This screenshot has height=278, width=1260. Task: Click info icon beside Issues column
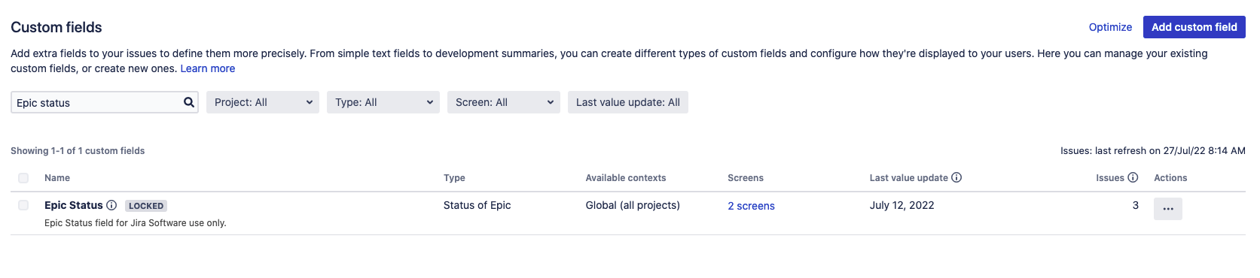click(x=1133, y=177)
